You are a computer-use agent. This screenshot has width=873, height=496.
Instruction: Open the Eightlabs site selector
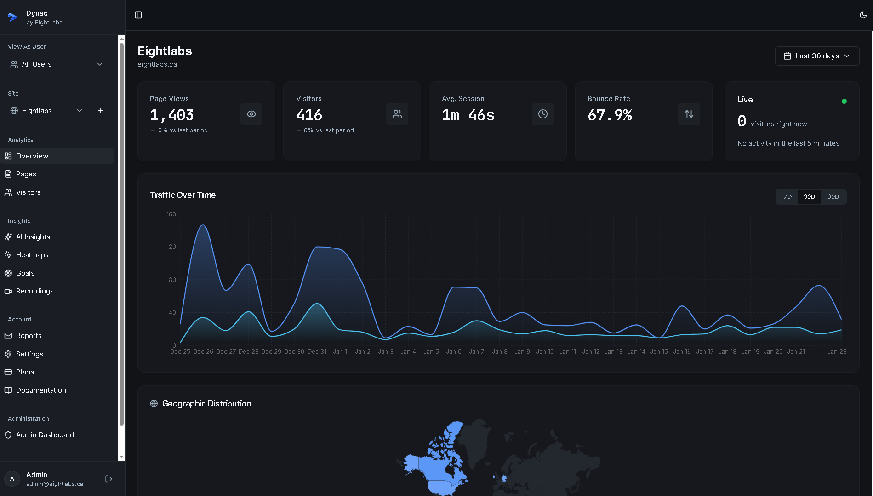tap(46, 111)
